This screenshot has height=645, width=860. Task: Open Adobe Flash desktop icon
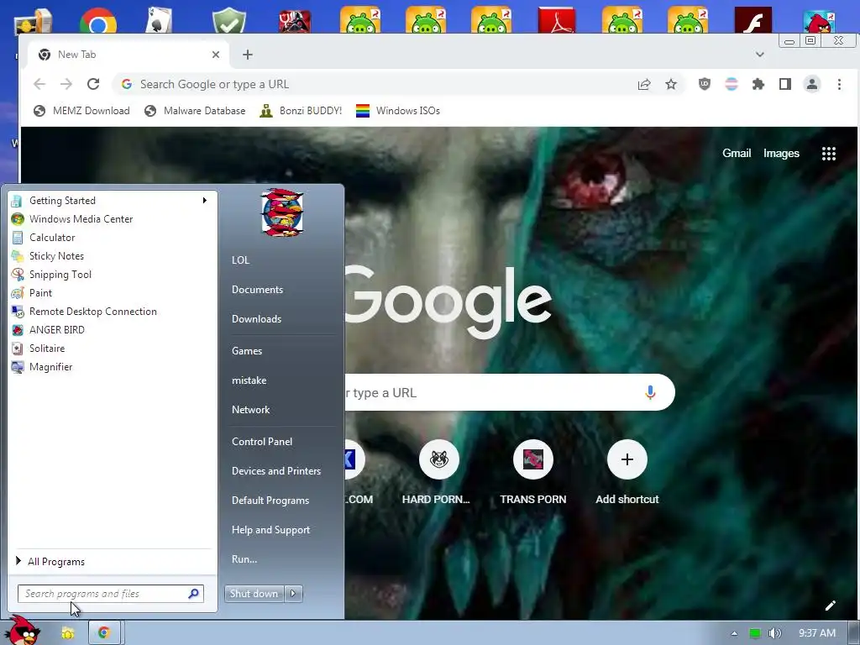click(753, 20)
